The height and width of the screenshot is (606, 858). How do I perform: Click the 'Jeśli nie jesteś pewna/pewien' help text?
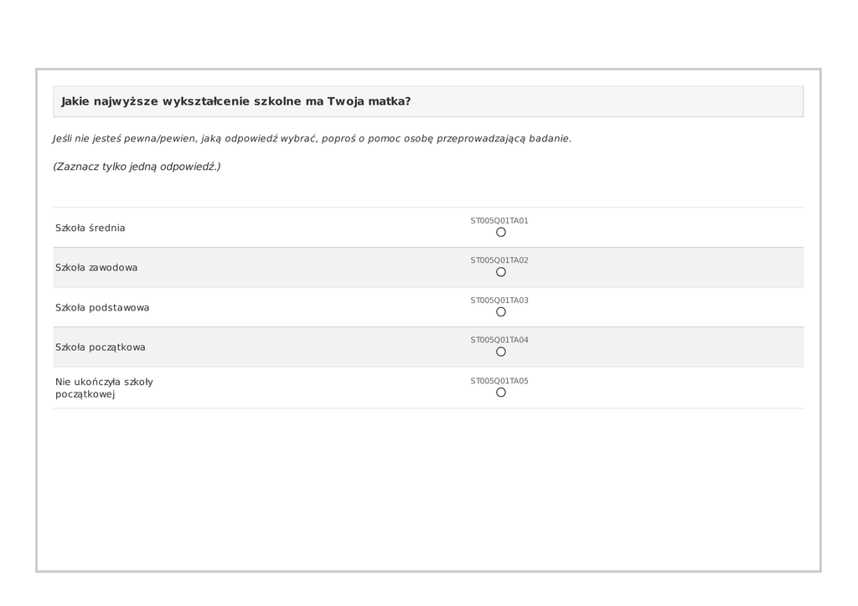coord(312,138)
